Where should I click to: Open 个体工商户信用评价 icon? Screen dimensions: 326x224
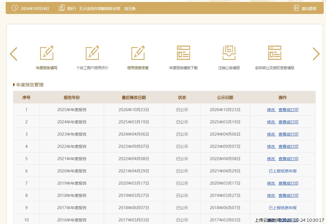(x=92, y=53)
